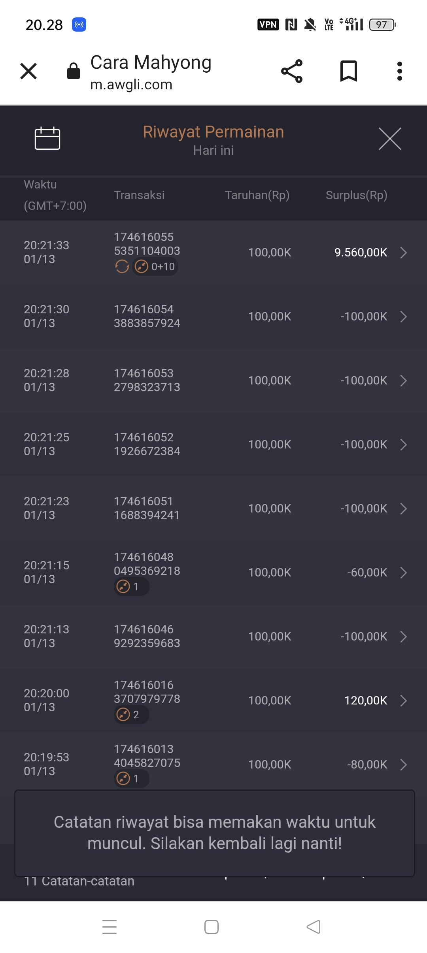Open the browser three-dot menu
The height and width of the screenshot is (953, 427).
(399, 71)
